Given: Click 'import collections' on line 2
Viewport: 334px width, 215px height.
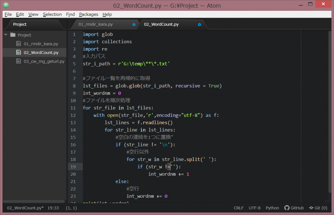Looking at the screenshot, I should tap(107, 42).
